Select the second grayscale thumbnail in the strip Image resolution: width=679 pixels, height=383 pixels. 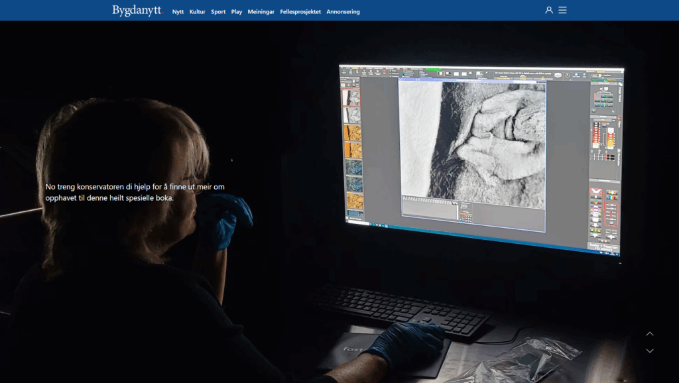tap(352, 115)
